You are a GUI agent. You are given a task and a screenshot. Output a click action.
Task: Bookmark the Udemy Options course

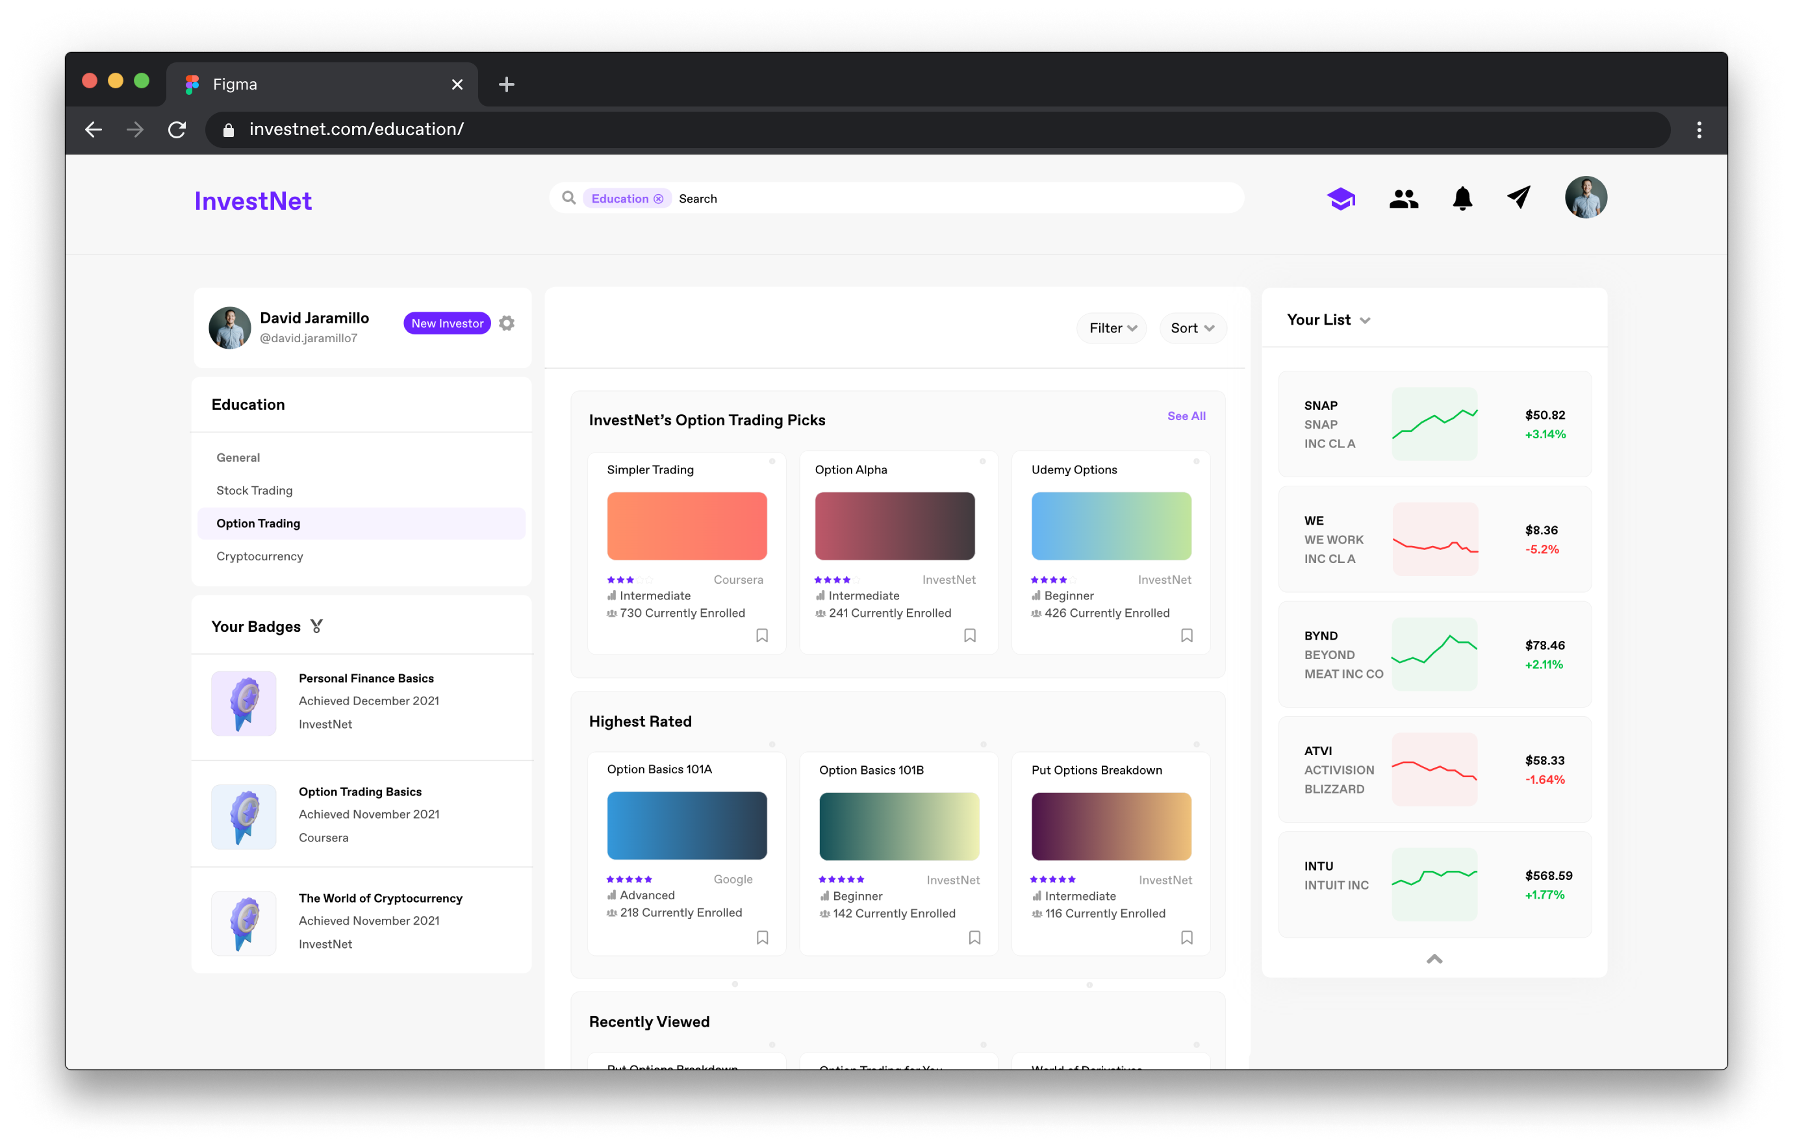(1187, 635)
